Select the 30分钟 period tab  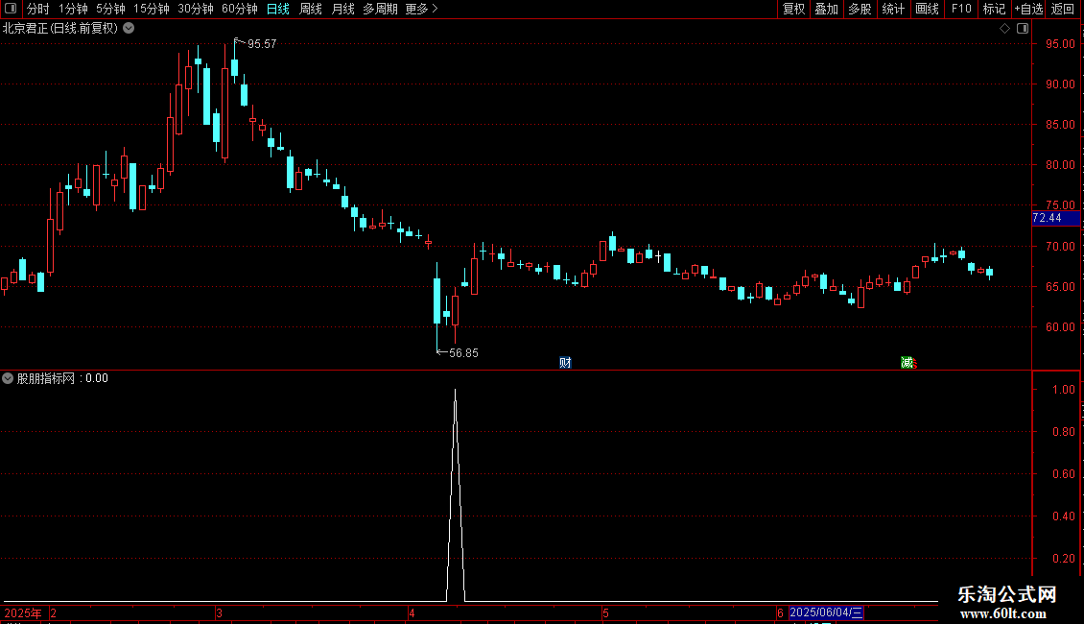coord(195,9)
